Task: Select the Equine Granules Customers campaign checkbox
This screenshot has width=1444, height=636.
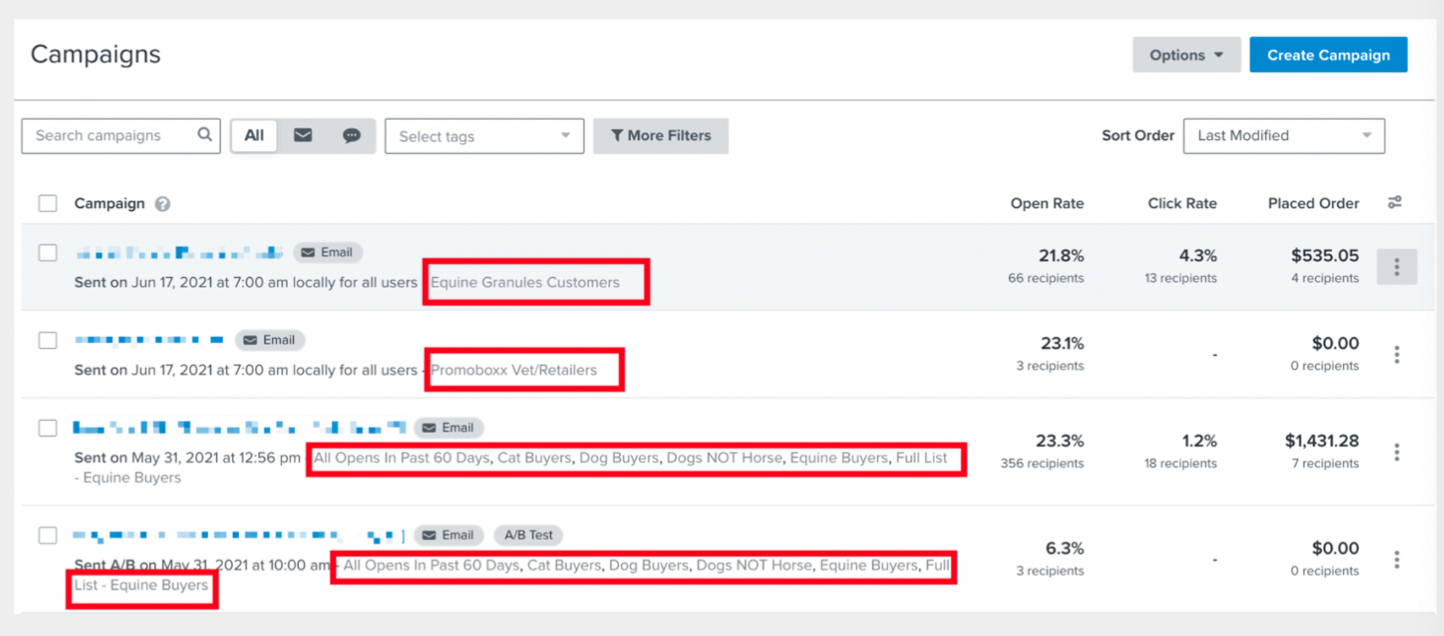Action: point(48,253)
